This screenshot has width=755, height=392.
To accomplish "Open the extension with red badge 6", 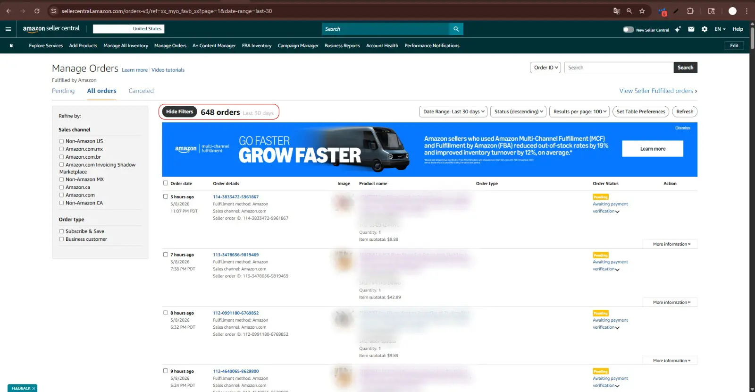I will (x=663, y=11).
